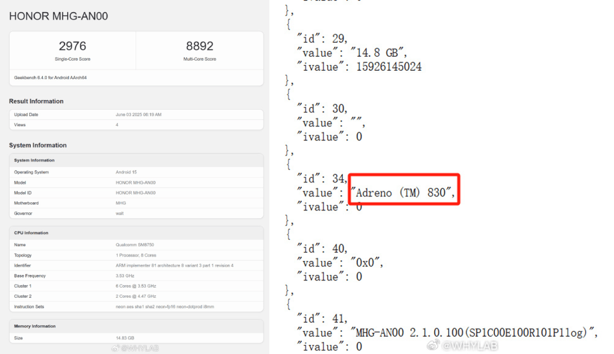
Task: Select the JSON value "0x0"
Action: 366,263
